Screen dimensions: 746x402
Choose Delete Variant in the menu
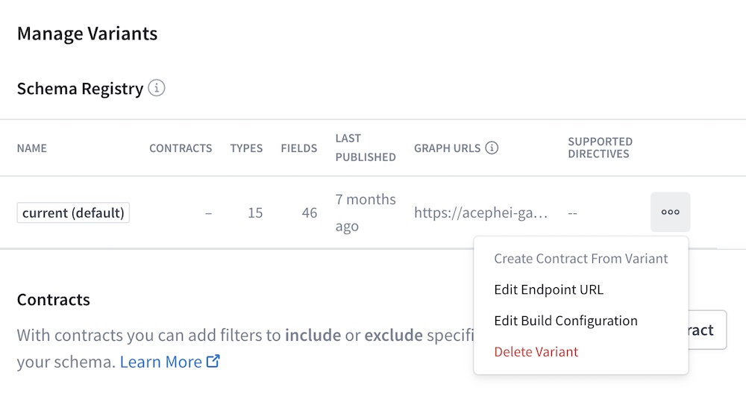(536, 351)
